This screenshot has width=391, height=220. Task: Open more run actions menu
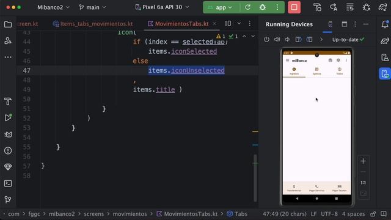pyautogui.click(x=277, y=7)
